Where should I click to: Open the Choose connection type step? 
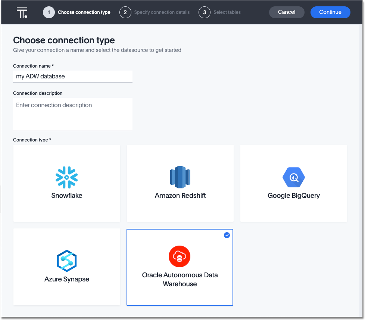click(84, 12)
